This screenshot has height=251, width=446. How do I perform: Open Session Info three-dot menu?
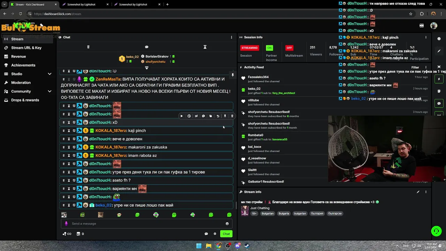coord(426,37)
